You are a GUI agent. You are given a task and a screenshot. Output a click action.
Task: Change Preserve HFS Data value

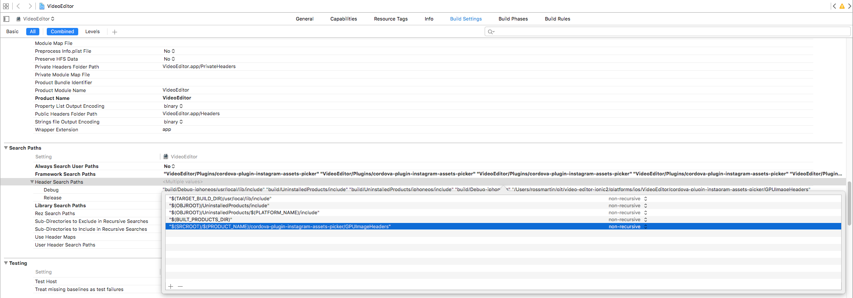tap(169, 59)
